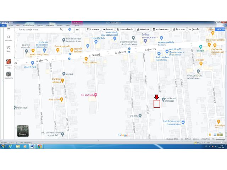Click the Amir coffee cafe pin
This screenshot has height=170, width=227.
[61, 99]
